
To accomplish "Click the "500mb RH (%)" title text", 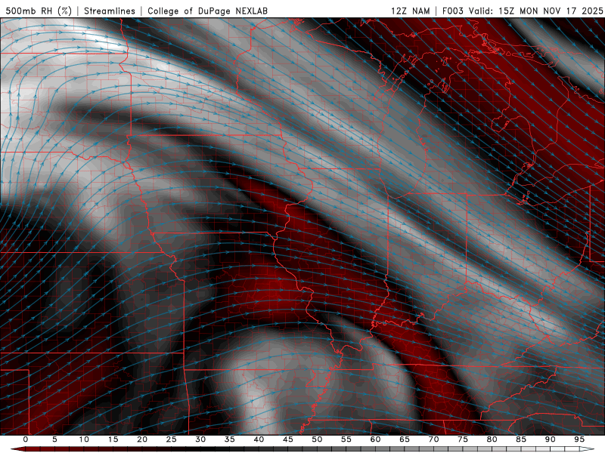I will point(39,11).
